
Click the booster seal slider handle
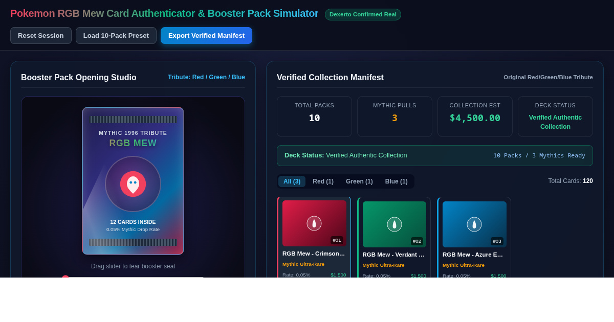(x=65, y=278)
